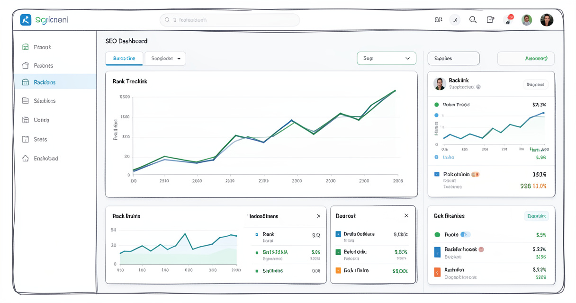Toggle the blue legend dot on the Backlink chart
Viewport: 576px width, 303px height.
click(x=436, y=115)
